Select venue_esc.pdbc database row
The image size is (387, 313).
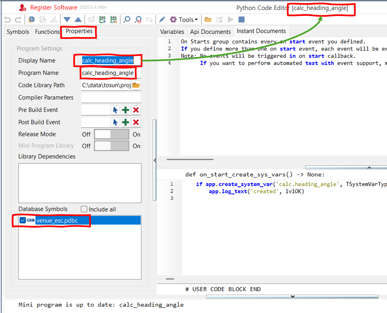(x=80, y=220)
